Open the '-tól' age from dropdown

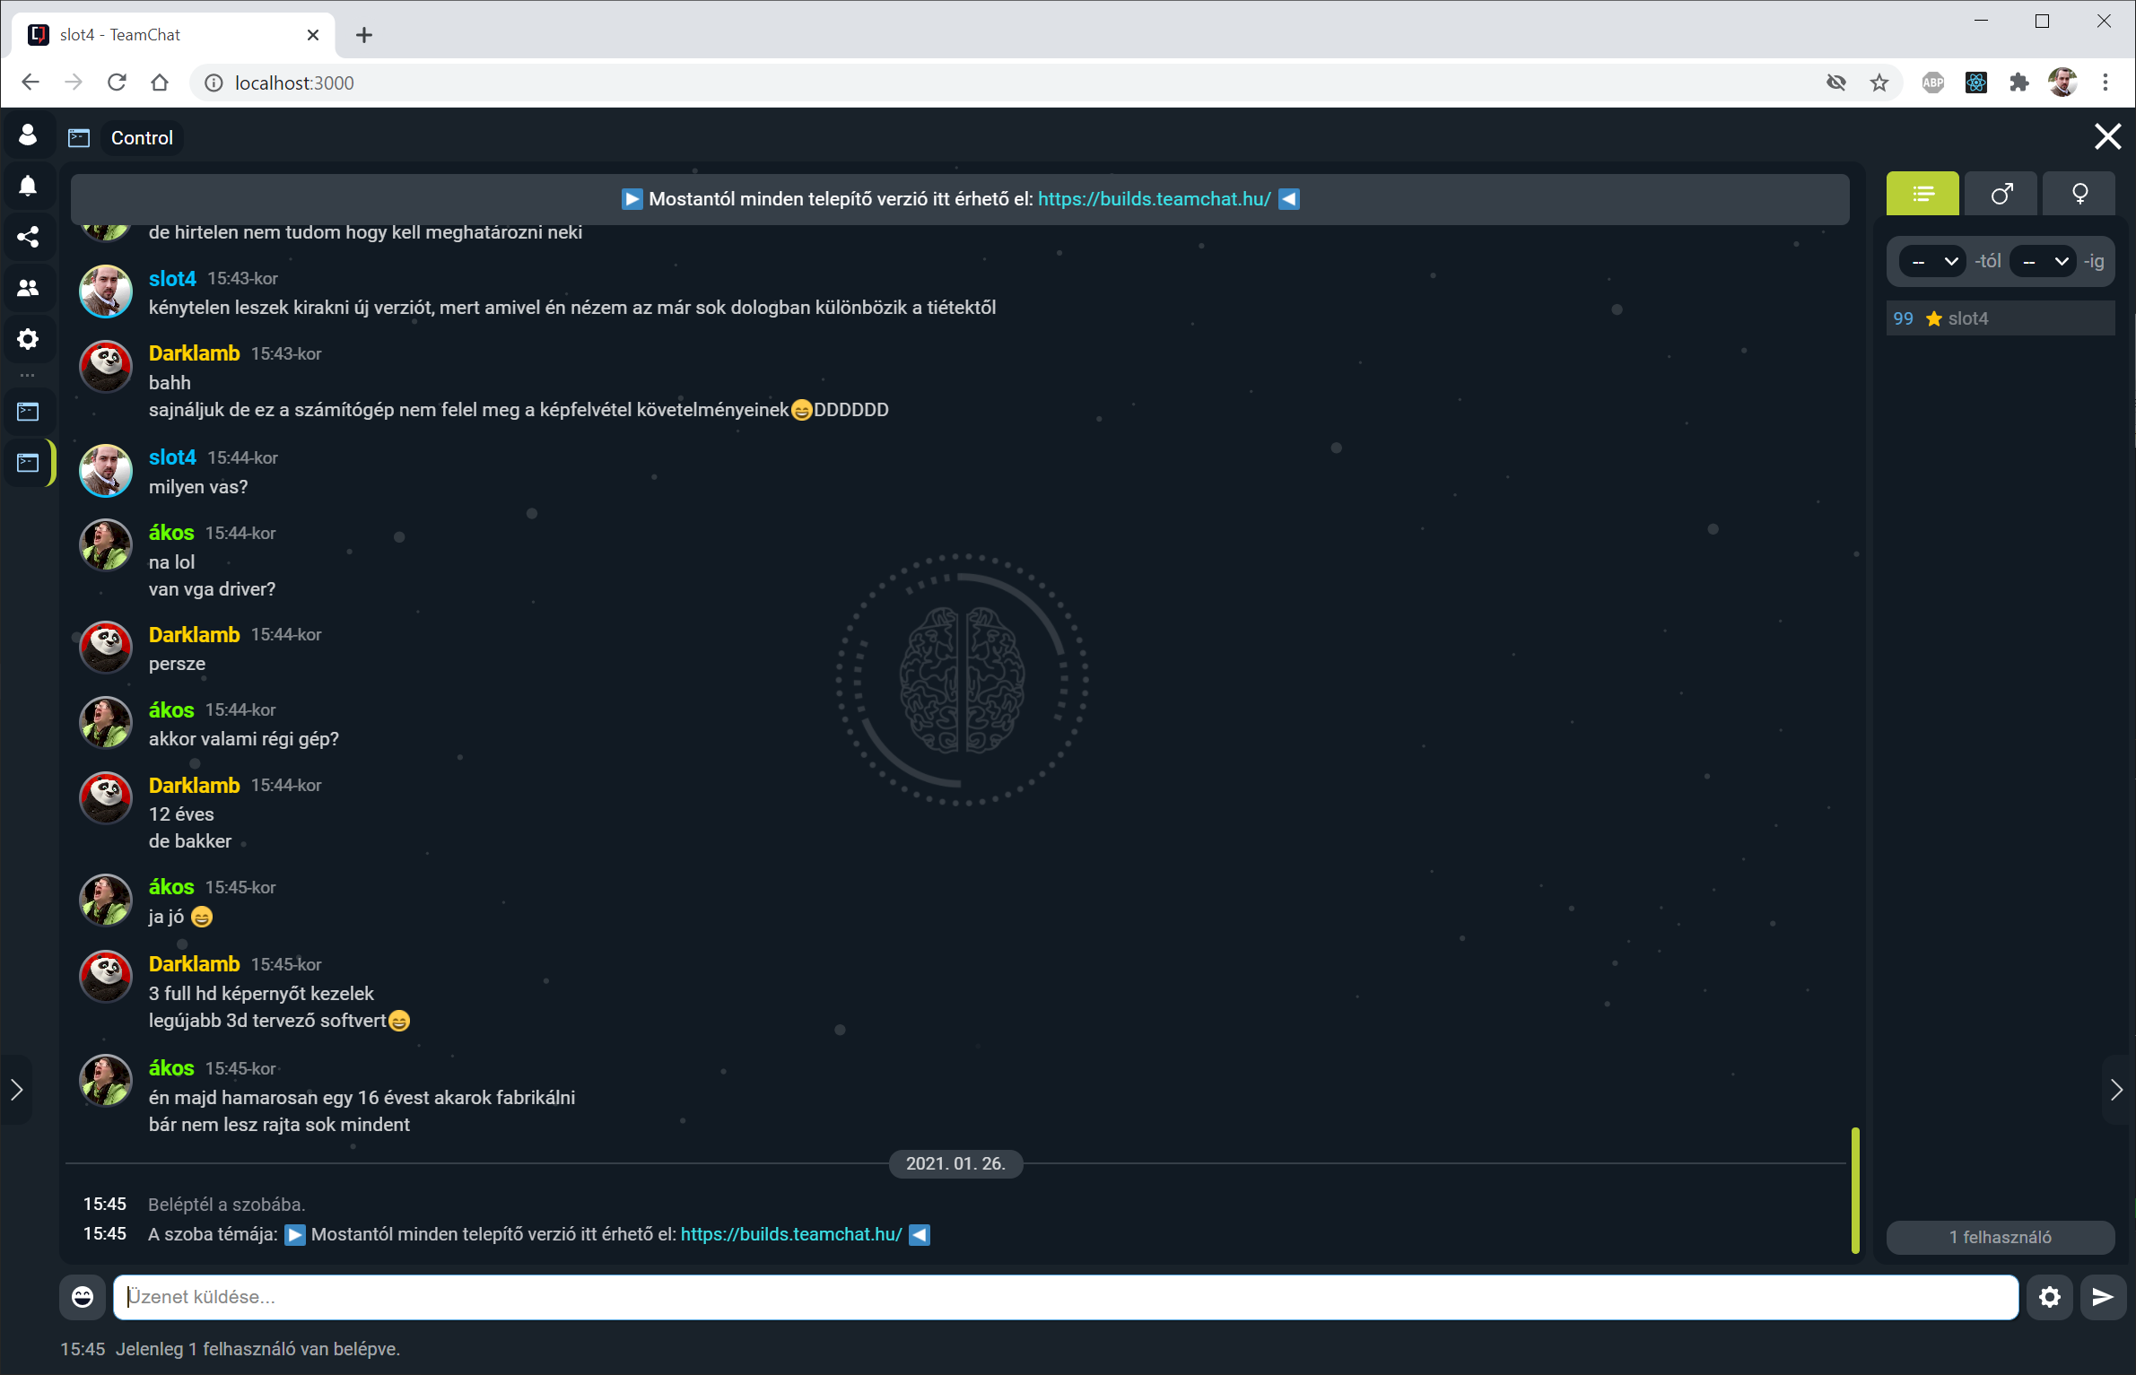[x=1932, y=262]
